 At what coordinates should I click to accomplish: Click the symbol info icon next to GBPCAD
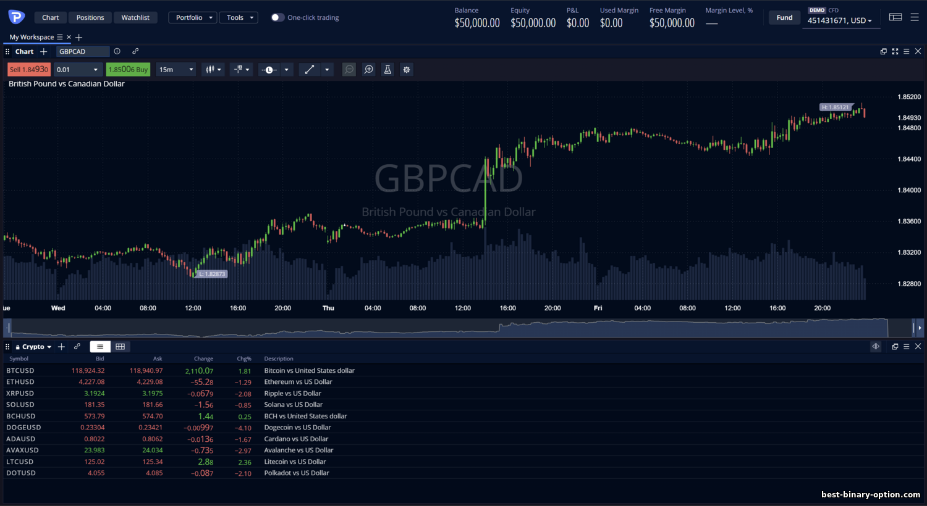[x=117, y=52]
